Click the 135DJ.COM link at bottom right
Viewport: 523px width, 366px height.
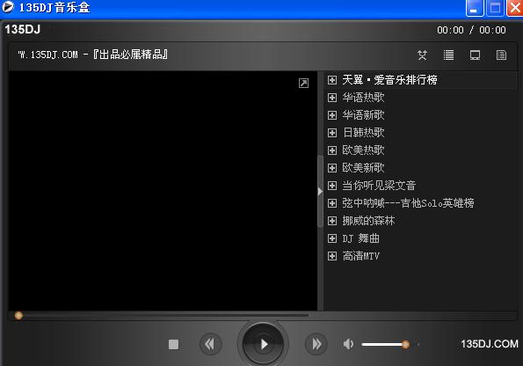pyautogui.click(x=490, y=344)
